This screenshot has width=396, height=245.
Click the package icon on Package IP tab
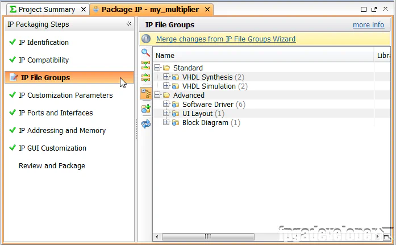tap(96, 9)
